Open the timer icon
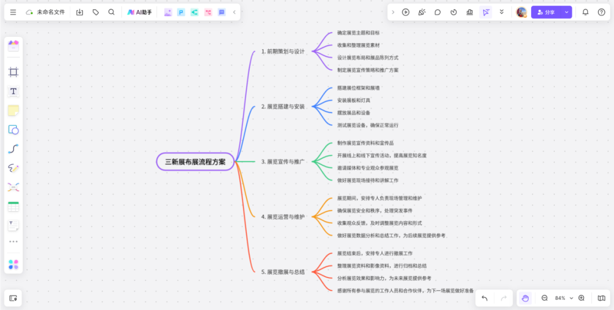This screenshot has width=614, height=310. [454, 12]
